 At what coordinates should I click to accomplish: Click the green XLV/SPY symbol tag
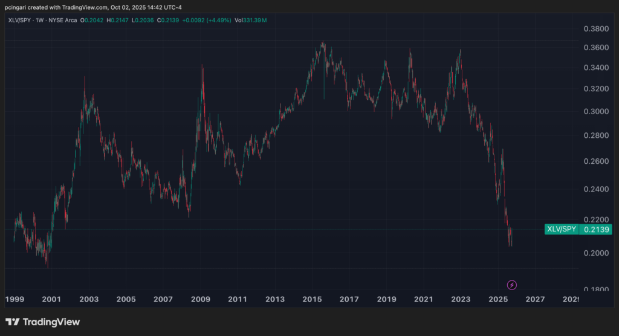tap(562, 229)
